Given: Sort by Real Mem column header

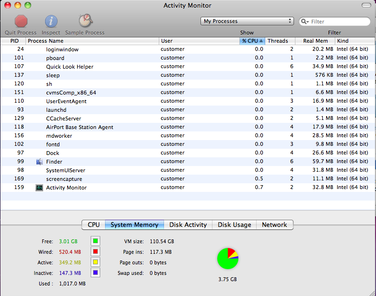Looking at the screenshot, I should pyautogui.click(x=315, y=41).
